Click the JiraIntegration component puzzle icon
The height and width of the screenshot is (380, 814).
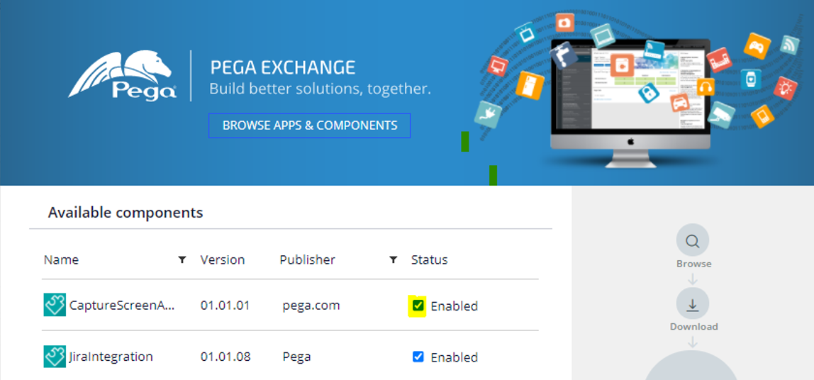click(x=55, y=356)
